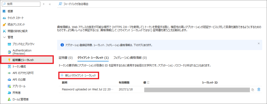
Task: Click the API のアクセス許可 icon
Action: pyautogui.click(x=9, y=73)
